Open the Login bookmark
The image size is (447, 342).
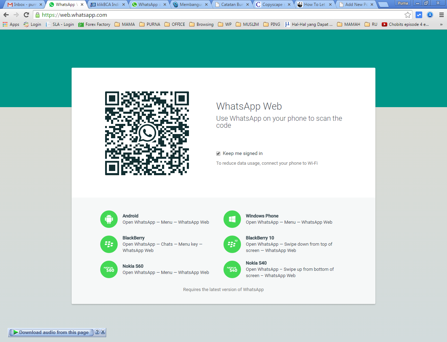pos(32,24)
